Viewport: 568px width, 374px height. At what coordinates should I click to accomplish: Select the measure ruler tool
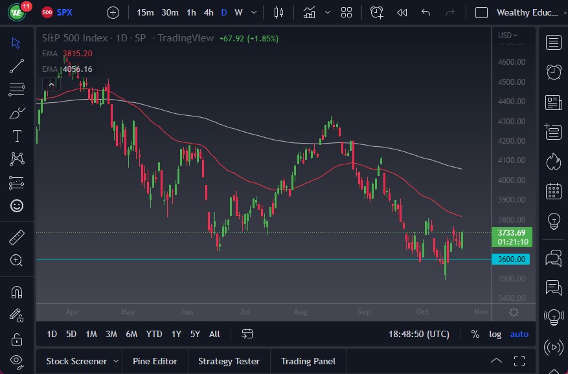[x=16, y=236]
